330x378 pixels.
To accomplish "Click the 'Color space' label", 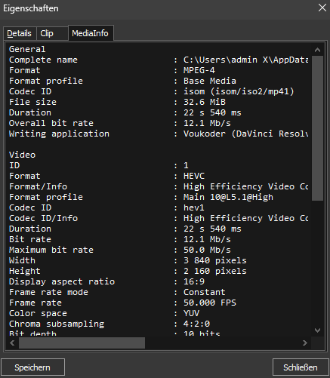I will [x=38, y=313].
